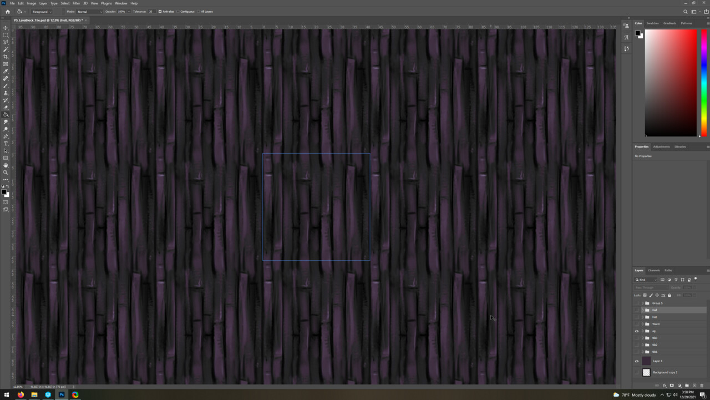Select the Frame tool
This screenshot has height=400, width=710.
[x=6, y=64]
